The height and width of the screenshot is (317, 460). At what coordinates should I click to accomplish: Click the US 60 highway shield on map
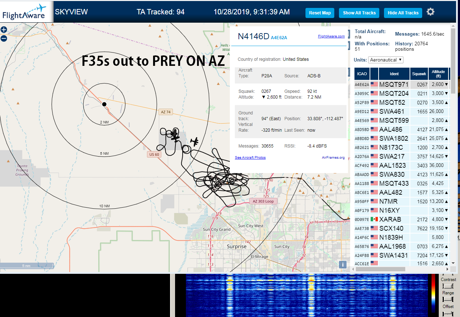[x=154, y=155]
